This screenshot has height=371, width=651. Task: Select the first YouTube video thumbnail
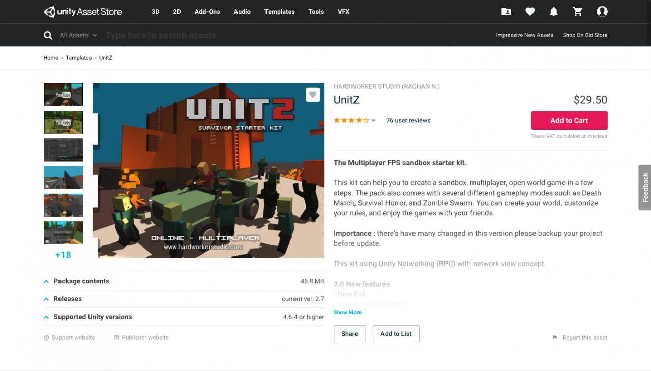click(64, 95)
